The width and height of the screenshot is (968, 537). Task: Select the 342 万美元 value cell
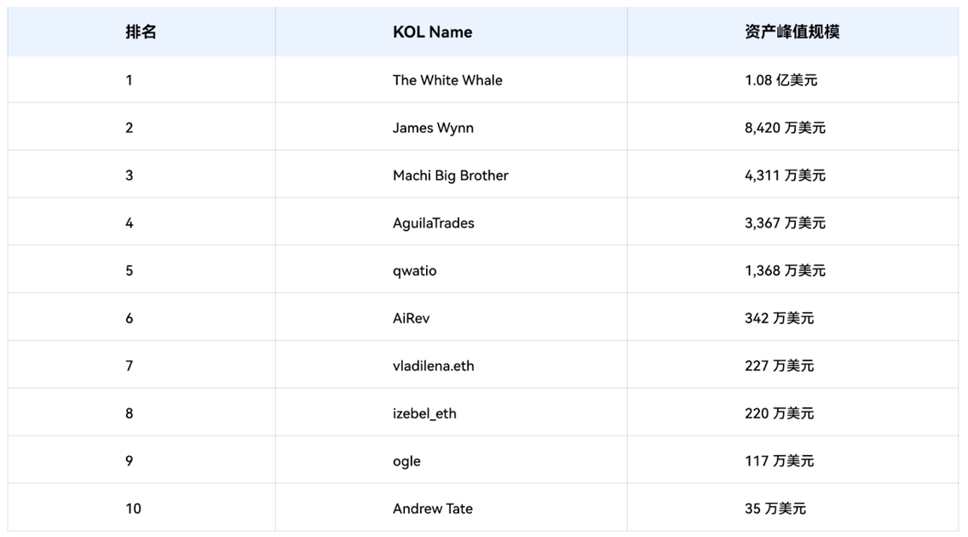779,319
